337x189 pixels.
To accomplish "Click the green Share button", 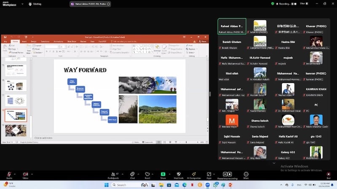I will (163, 174).
